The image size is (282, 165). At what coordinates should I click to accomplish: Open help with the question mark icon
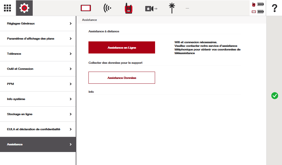coord(274,8)
